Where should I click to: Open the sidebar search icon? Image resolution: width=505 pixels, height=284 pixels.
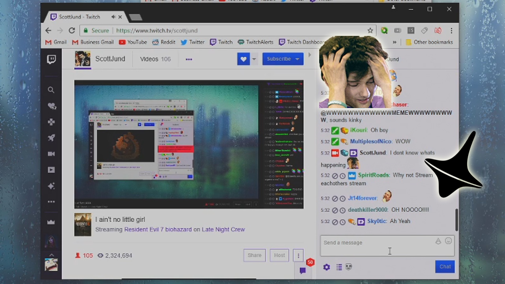(51, 90)
